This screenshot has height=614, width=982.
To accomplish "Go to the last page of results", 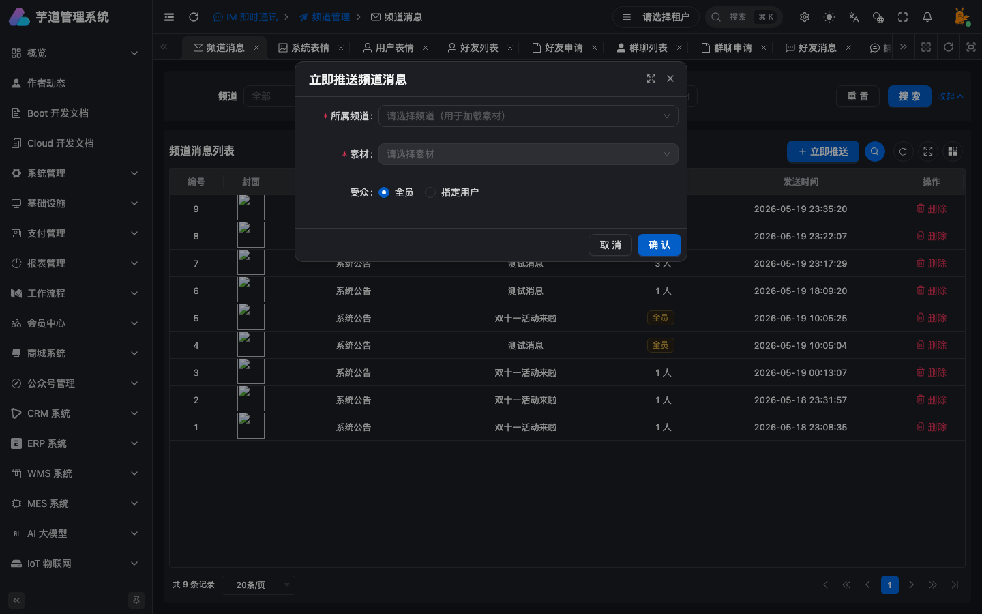I will [x=955, y=585].
